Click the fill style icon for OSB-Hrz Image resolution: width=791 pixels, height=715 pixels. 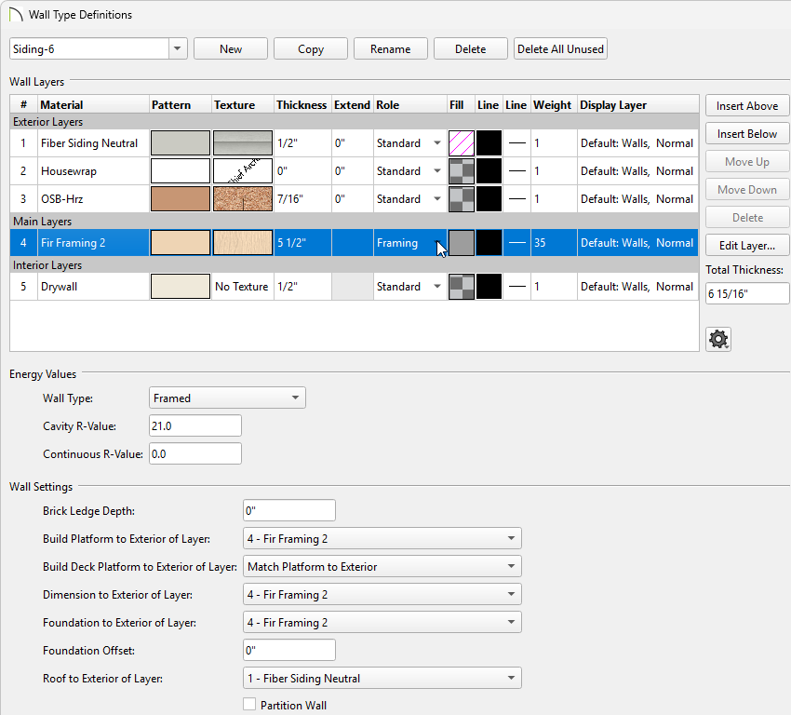(x=461, y=199)
